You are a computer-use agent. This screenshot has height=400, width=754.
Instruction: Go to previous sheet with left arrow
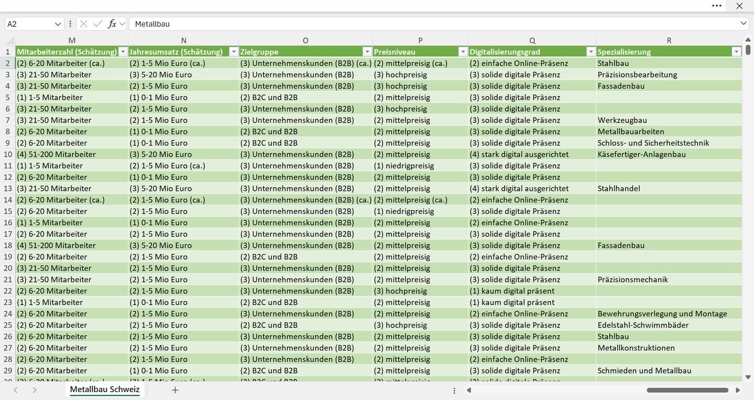[16, 390]
